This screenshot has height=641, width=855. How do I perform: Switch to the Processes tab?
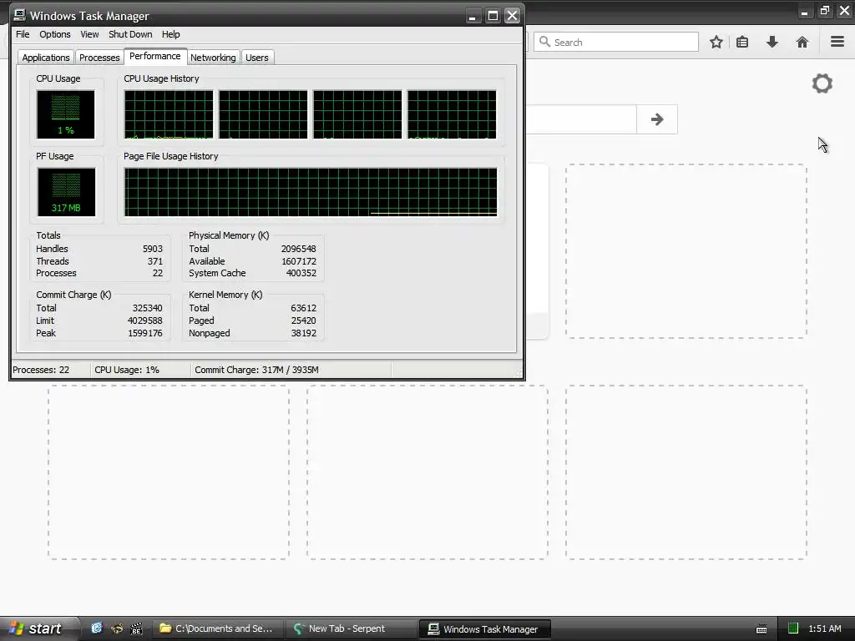[99, 58]
